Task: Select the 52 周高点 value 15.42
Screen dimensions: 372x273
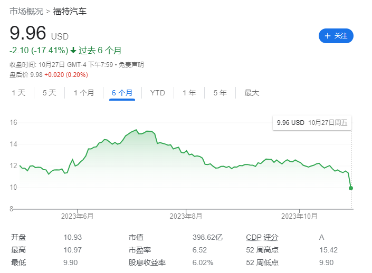Action: click(328, 250)
